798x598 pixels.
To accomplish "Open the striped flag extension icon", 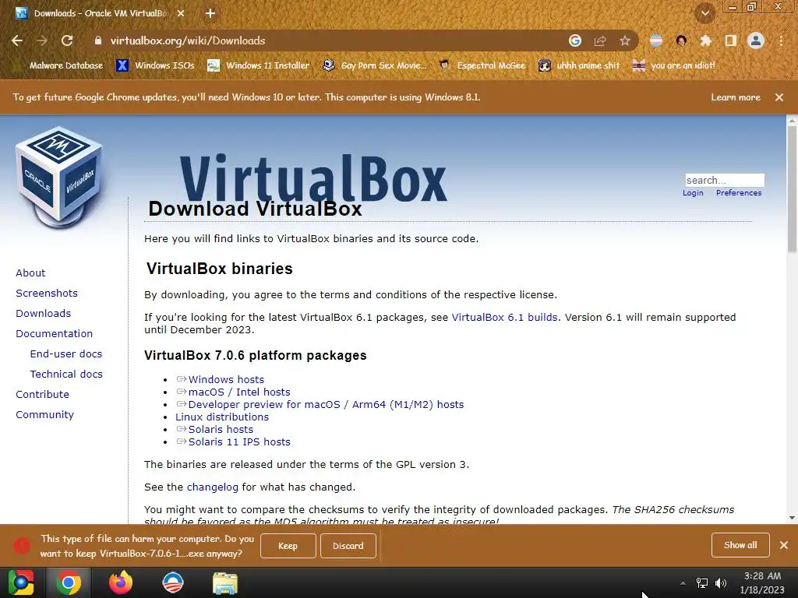I will tap(656, 40).
